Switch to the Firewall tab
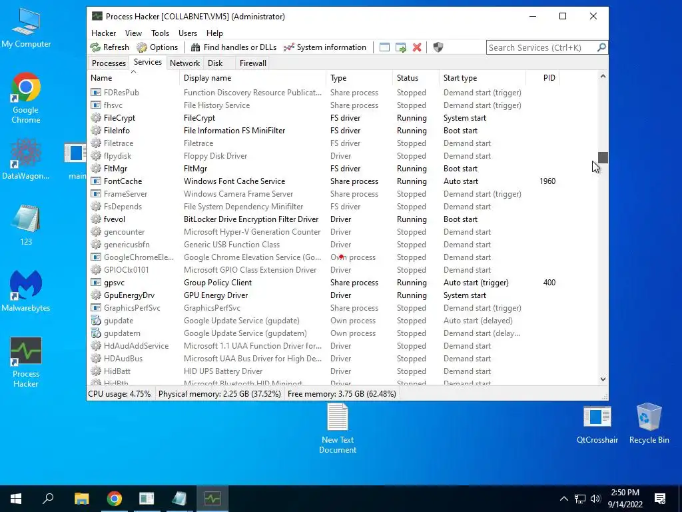682x512 pixels. pyautogui.click(x=252, y=63)
